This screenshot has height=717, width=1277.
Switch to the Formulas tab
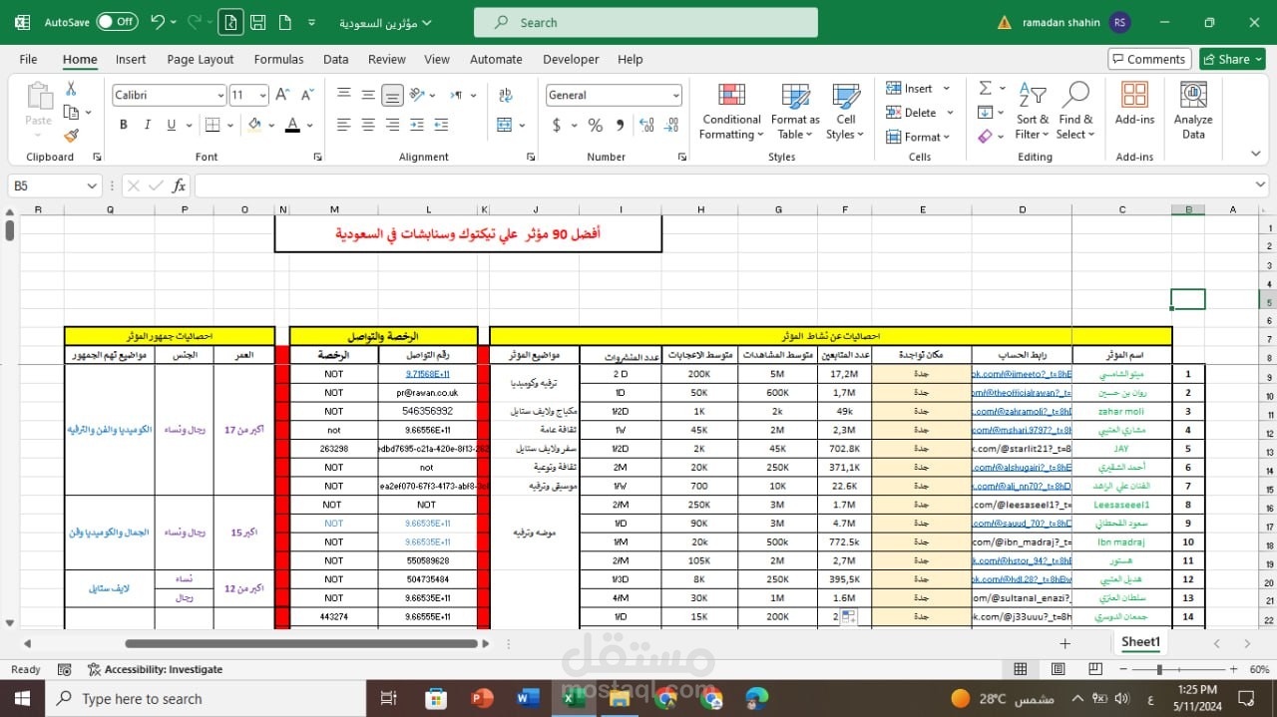coord(278,59)
